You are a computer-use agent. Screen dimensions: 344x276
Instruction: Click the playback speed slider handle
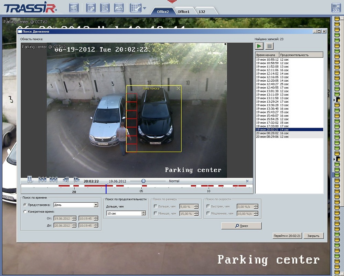click(x=143, y=181)
